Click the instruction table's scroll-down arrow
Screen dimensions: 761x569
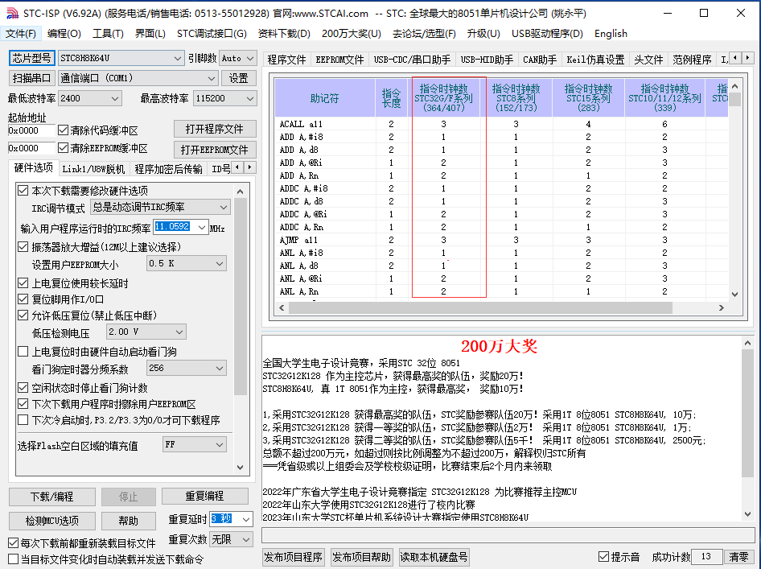[734, 295]
